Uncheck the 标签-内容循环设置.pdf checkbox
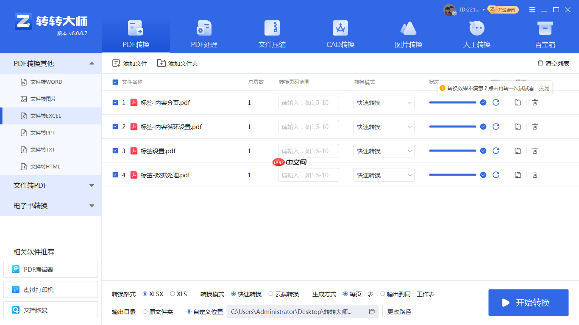 click(x=115, y=127)
